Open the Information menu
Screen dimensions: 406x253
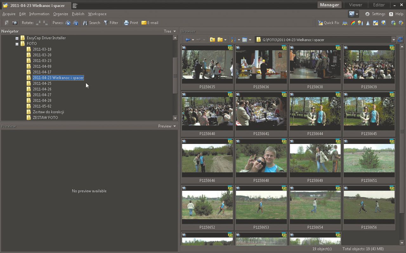pos(39,14)
